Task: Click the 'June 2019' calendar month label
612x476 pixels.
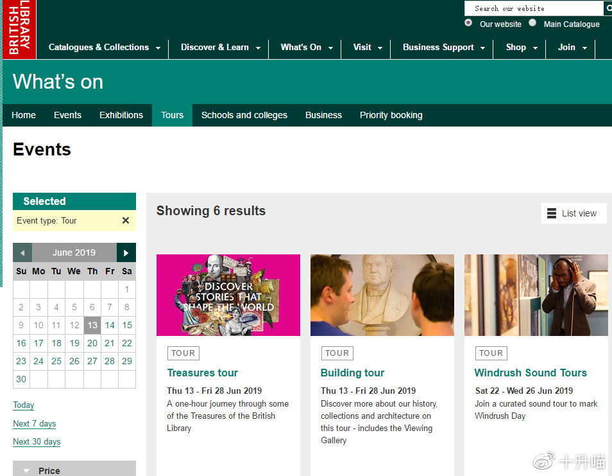Action: click(x=74, y=252)
